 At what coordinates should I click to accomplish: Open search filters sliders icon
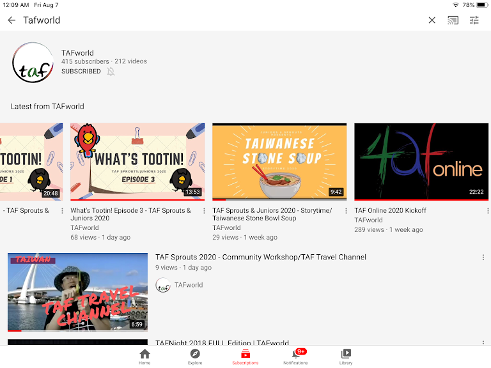474,20
